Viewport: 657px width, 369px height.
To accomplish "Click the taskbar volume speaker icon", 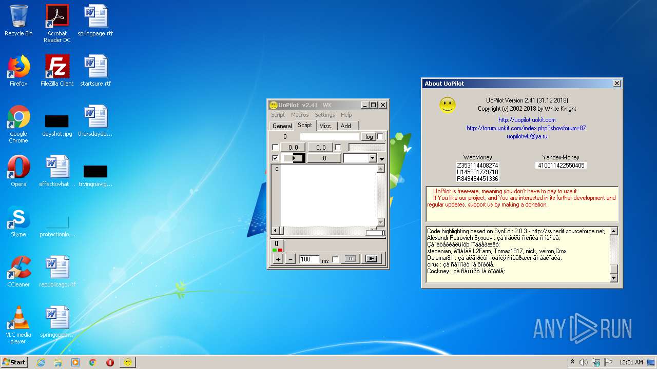I will 583,362.
